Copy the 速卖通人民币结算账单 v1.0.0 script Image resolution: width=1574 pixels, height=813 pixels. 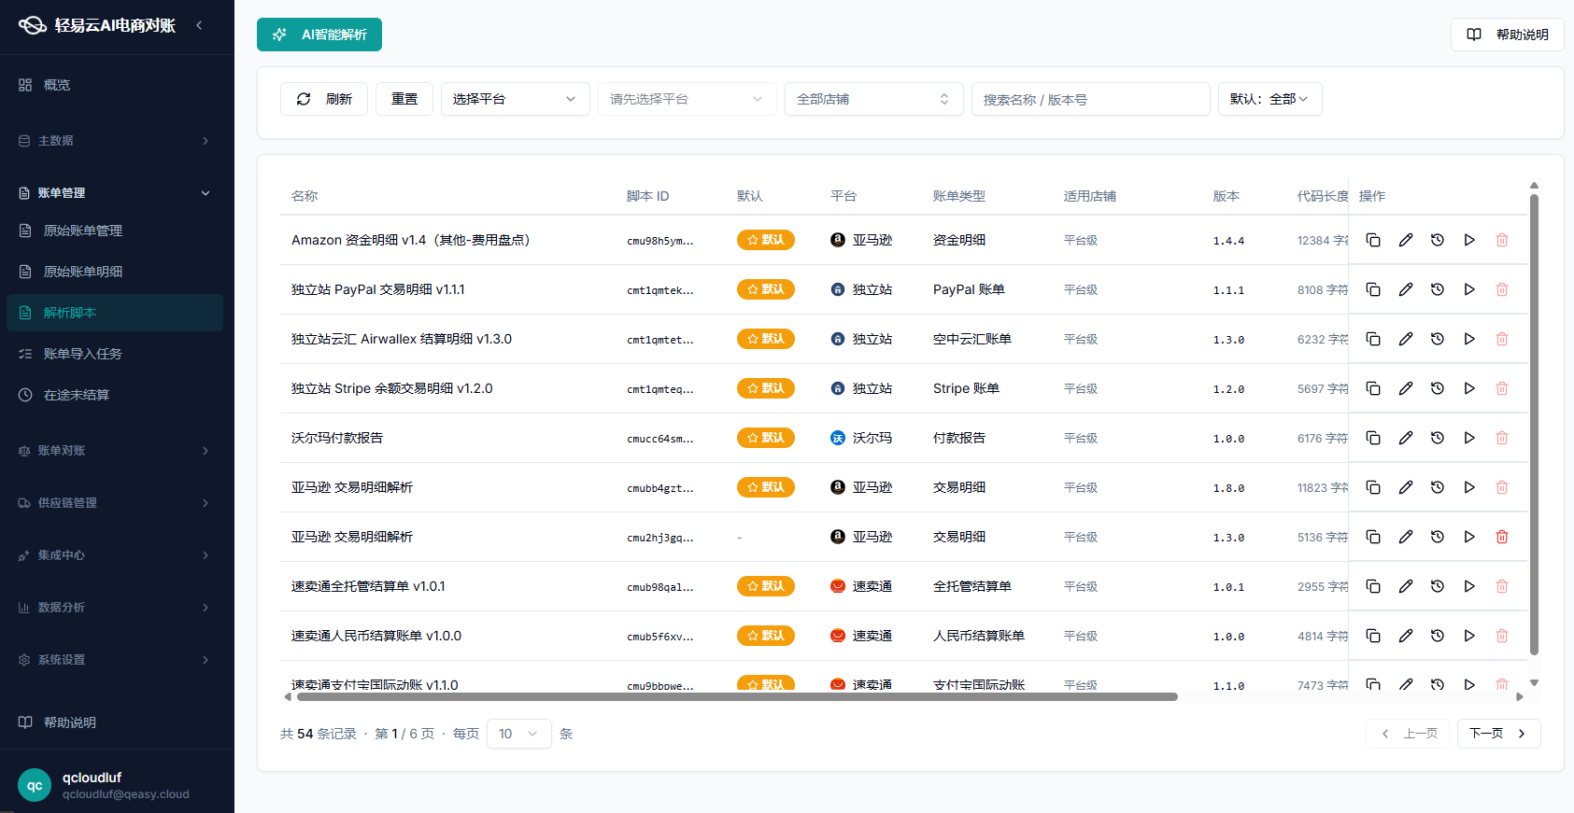(x=1373, y=636)
